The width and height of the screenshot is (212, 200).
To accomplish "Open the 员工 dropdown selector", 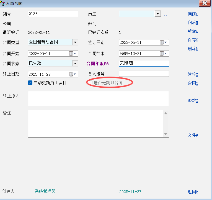I will point(158,14).
